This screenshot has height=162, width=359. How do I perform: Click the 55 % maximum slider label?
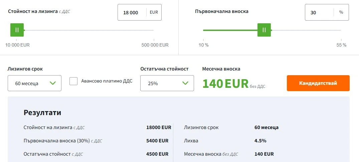pyautogui.click(x=341, y=45)
